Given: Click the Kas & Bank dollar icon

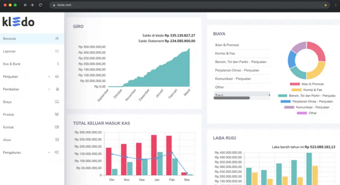Looking at the screenshot, I should (x=57, y=64).
